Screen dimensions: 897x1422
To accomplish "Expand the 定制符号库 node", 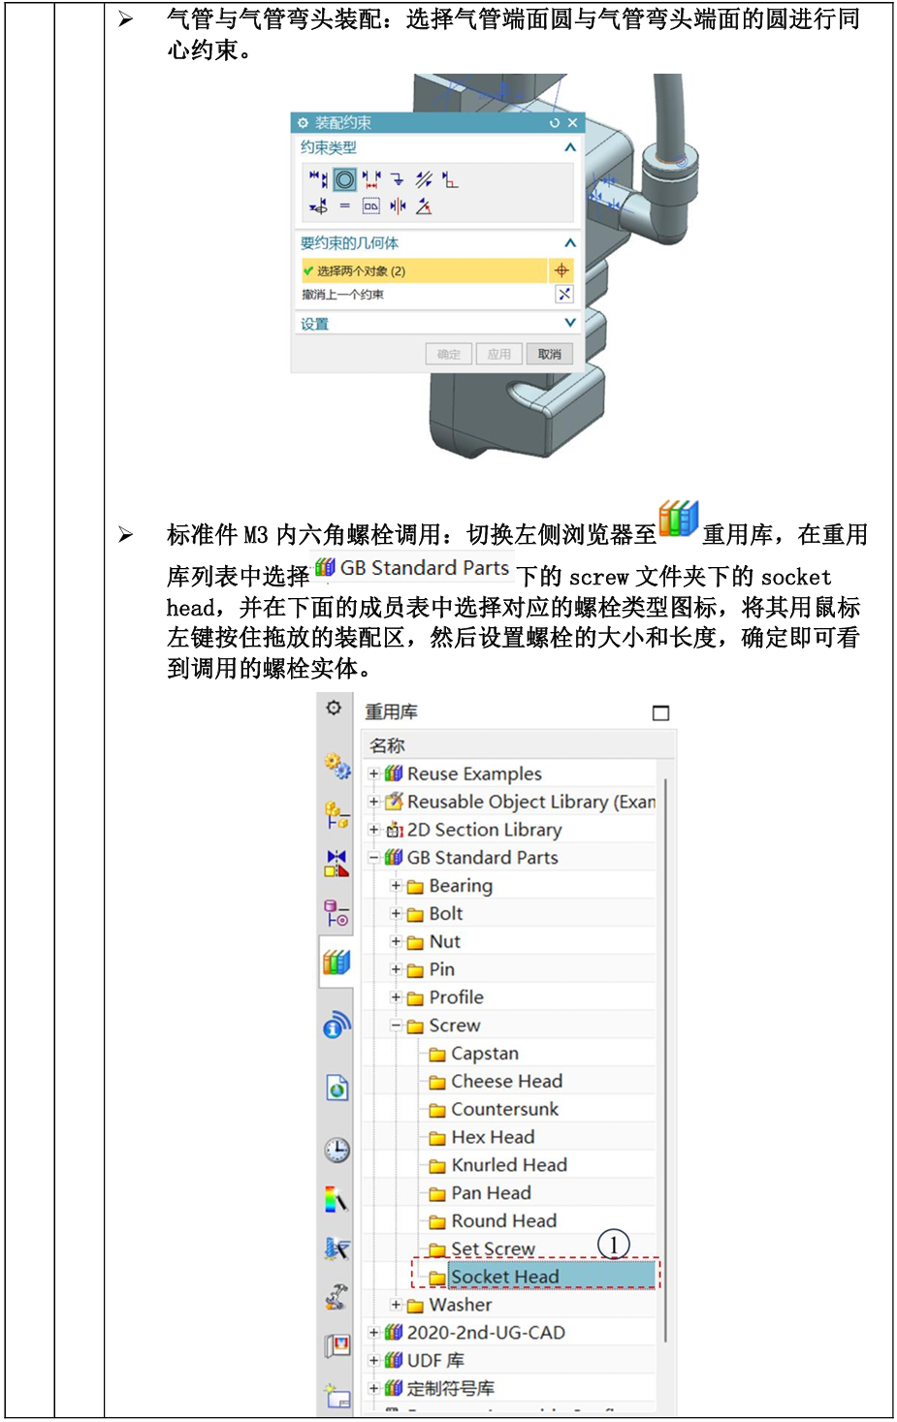I will 373,1388.
